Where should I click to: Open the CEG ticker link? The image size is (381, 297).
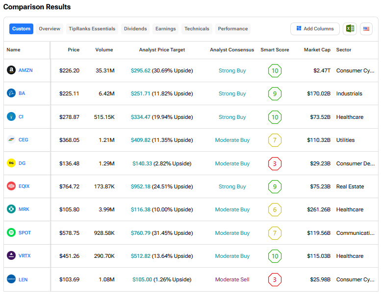point(24,140)
